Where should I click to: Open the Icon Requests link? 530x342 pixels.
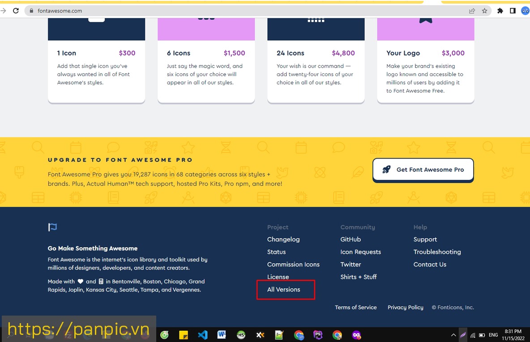coord(361,252)
